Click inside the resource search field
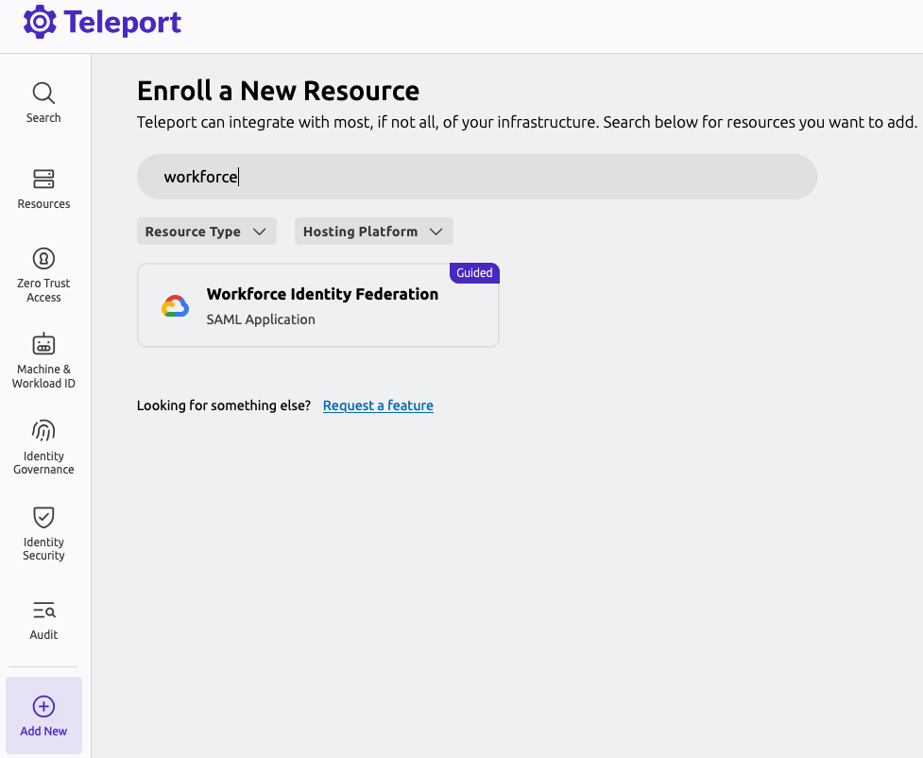 click(475, 177)
